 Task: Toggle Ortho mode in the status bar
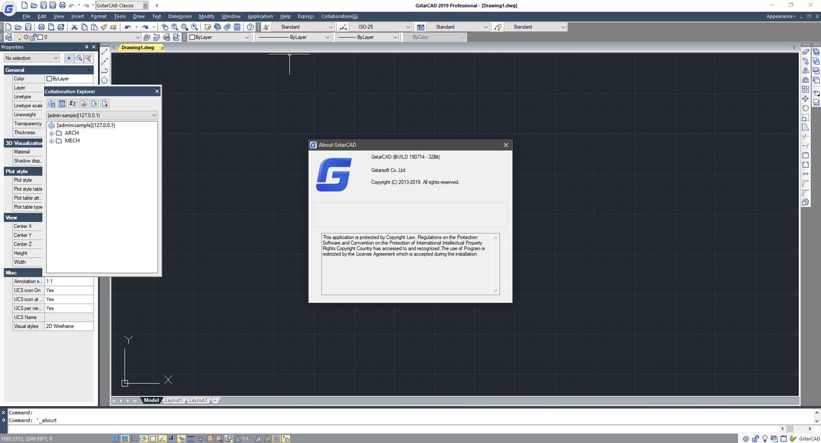pyautogui.click(x=133, y=438)
